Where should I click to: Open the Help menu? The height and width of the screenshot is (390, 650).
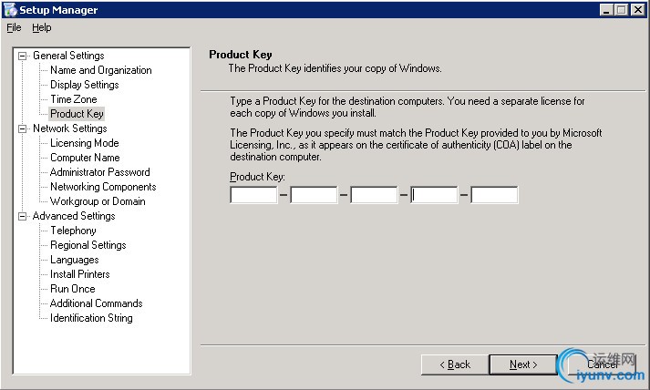(x=42, y=27)
